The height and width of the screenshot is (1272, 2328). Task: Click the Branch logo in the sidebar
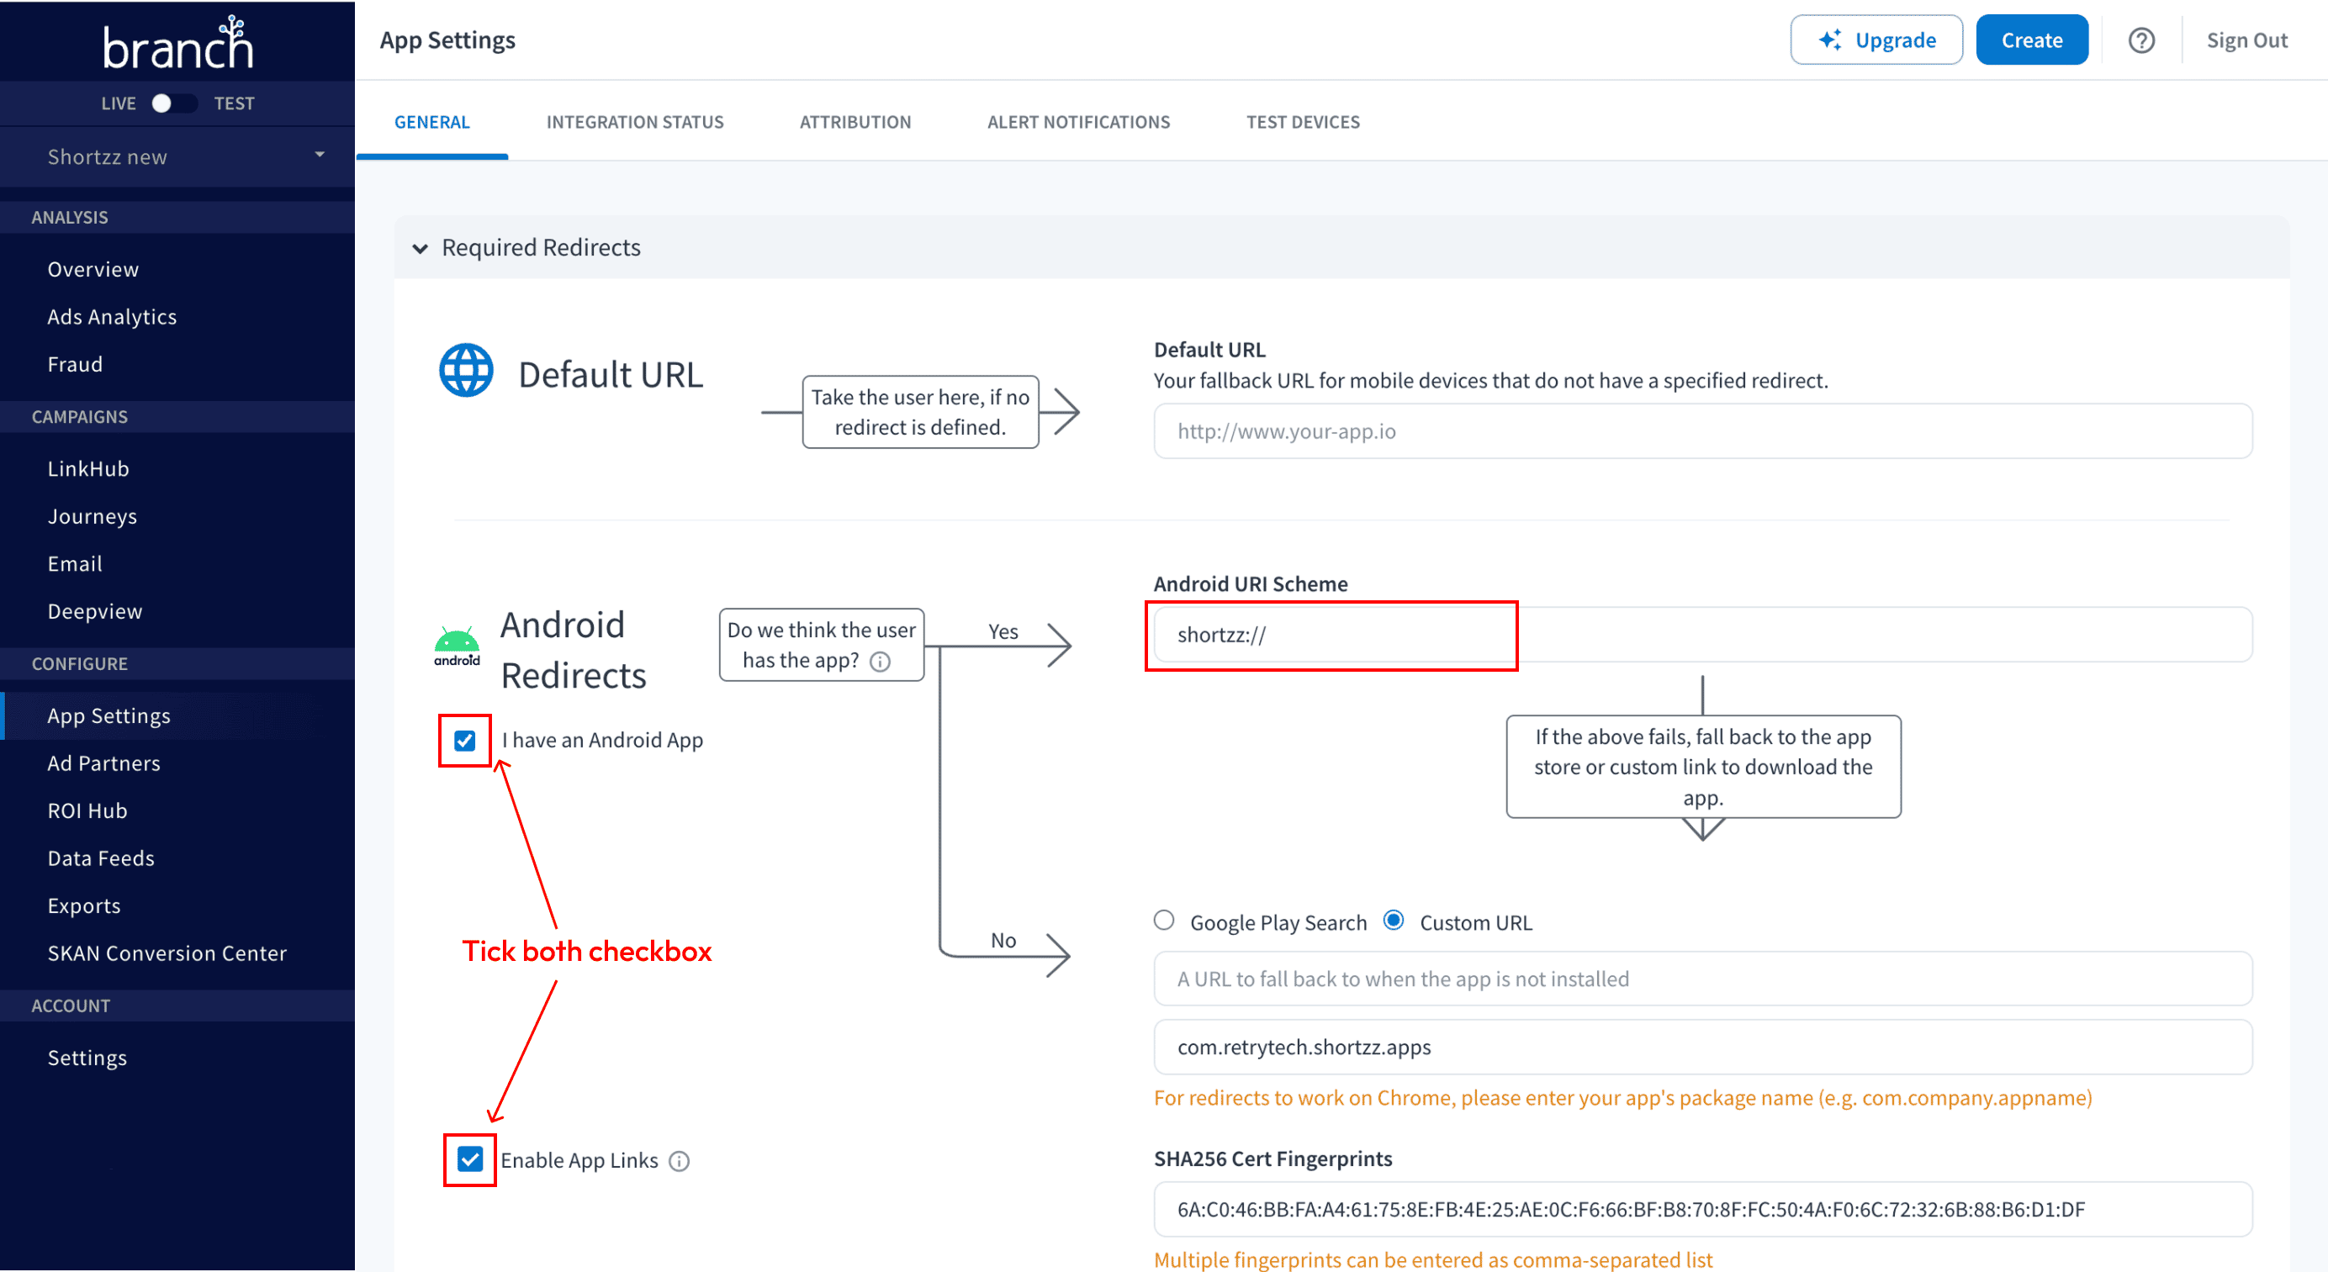pos(177,44)
